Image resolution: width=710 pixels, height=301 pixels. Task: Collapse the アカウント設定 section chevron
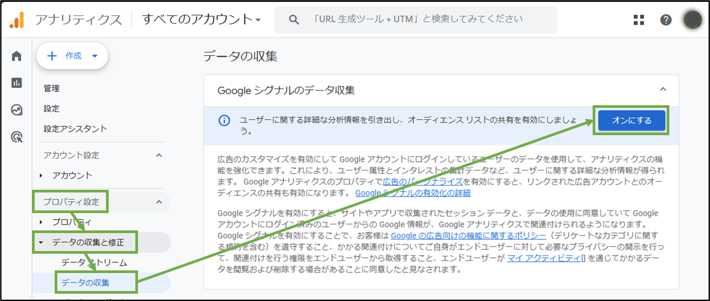pyautogui.click(x=159, y=155)
